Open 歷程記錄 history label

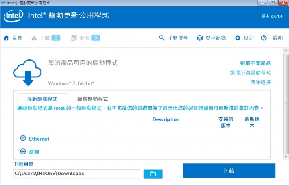pos(216,38)
